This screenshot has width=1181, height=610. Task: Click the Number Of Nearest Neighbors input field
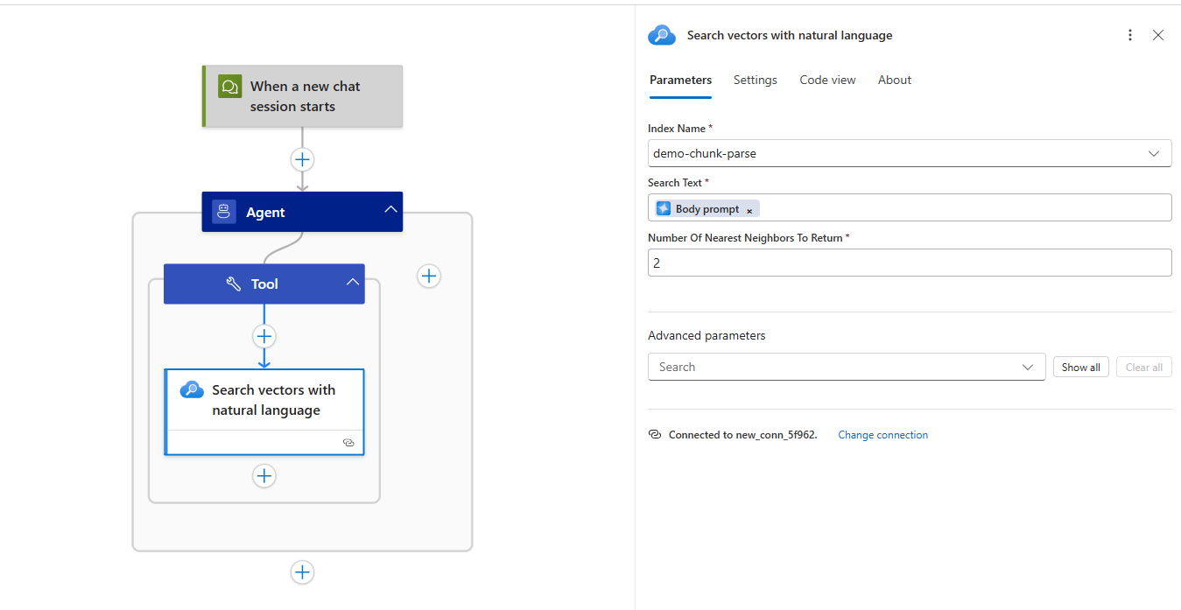[x=909, y=263]
